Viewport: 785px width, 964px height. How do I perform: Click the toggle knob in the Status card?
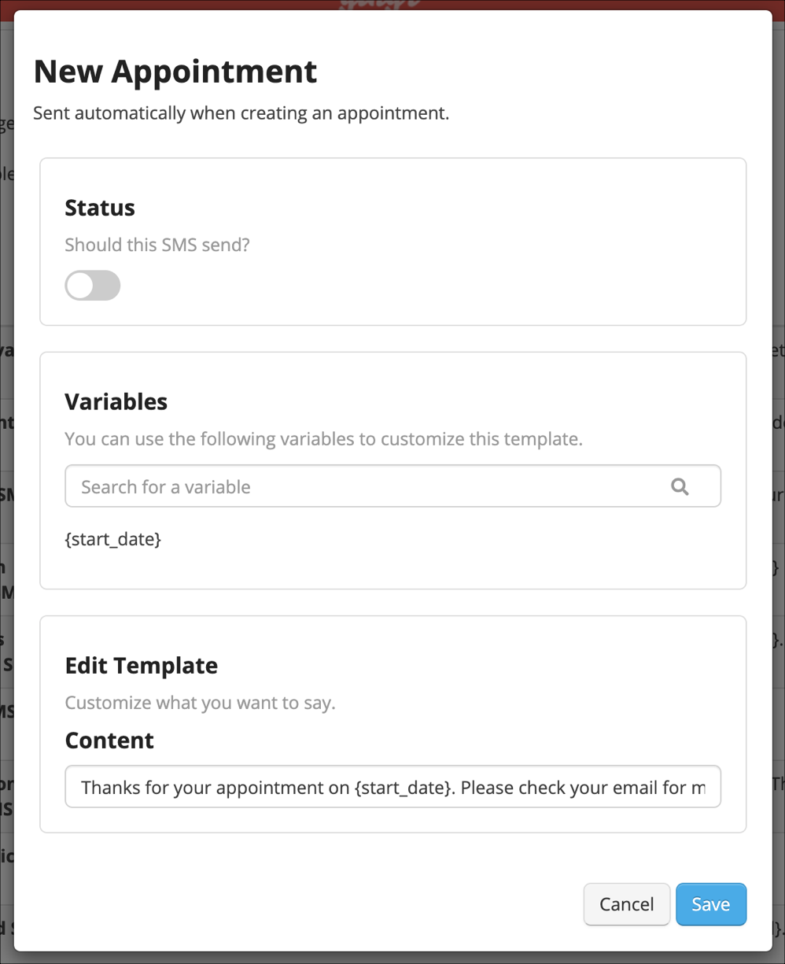pos(81,285)
